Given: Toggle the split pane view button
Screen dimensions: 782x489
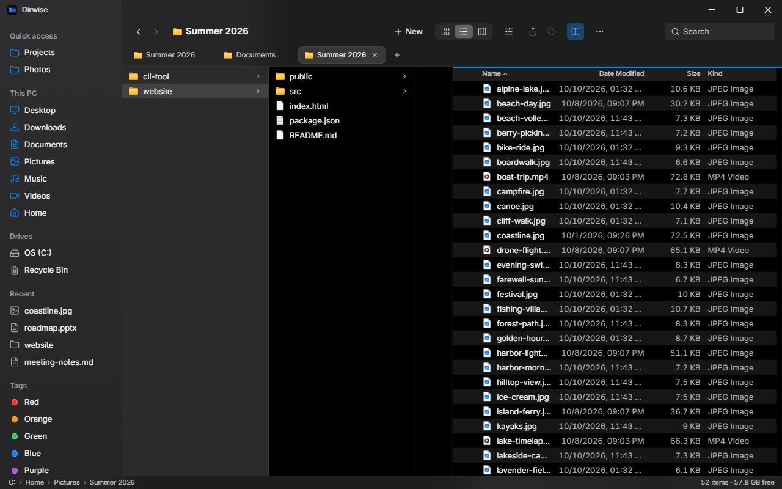Looking at the screenshot, I should click(x=576, y=32).
